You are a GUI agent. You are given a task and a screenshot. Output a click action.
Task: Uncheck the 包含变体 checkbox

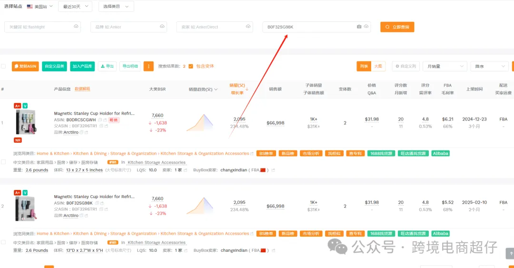click(191, 66)
